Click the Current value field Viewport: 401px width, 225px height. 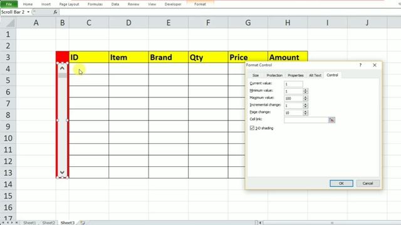[x=293, y=84]
